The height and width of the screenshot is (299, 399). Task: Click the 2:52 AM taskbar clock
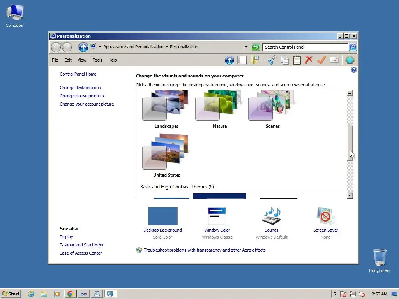(379, 294)
